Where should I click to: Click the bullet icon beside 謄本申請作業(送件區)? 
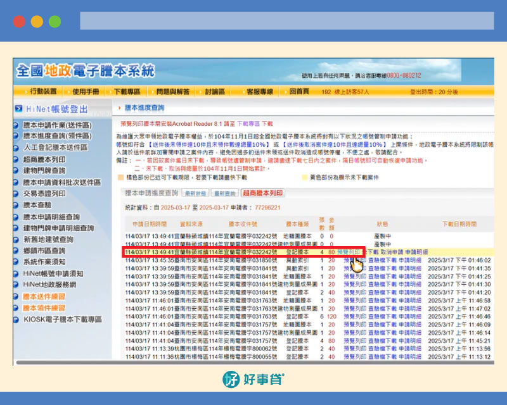[17, 125]
